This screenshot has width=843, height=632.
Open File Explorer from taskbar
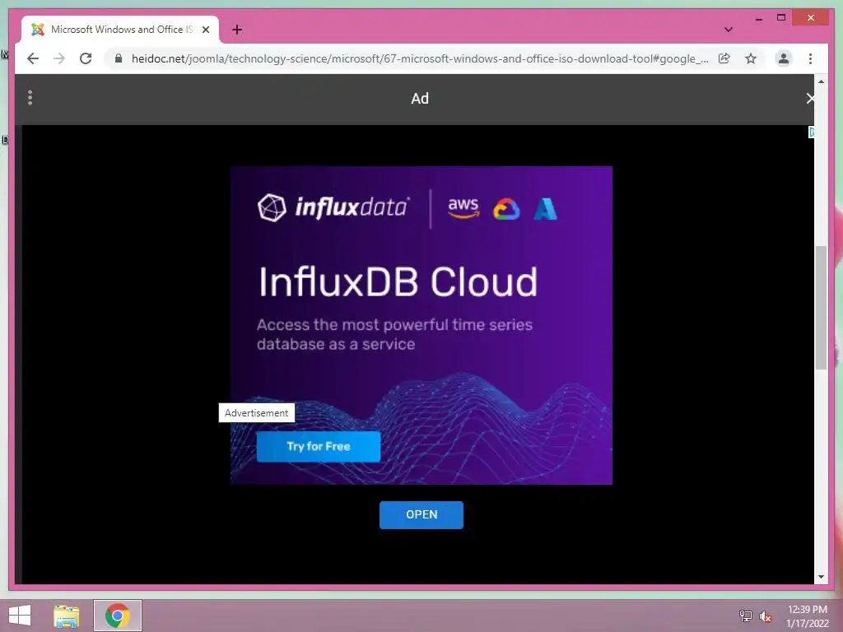coord(67,616)
